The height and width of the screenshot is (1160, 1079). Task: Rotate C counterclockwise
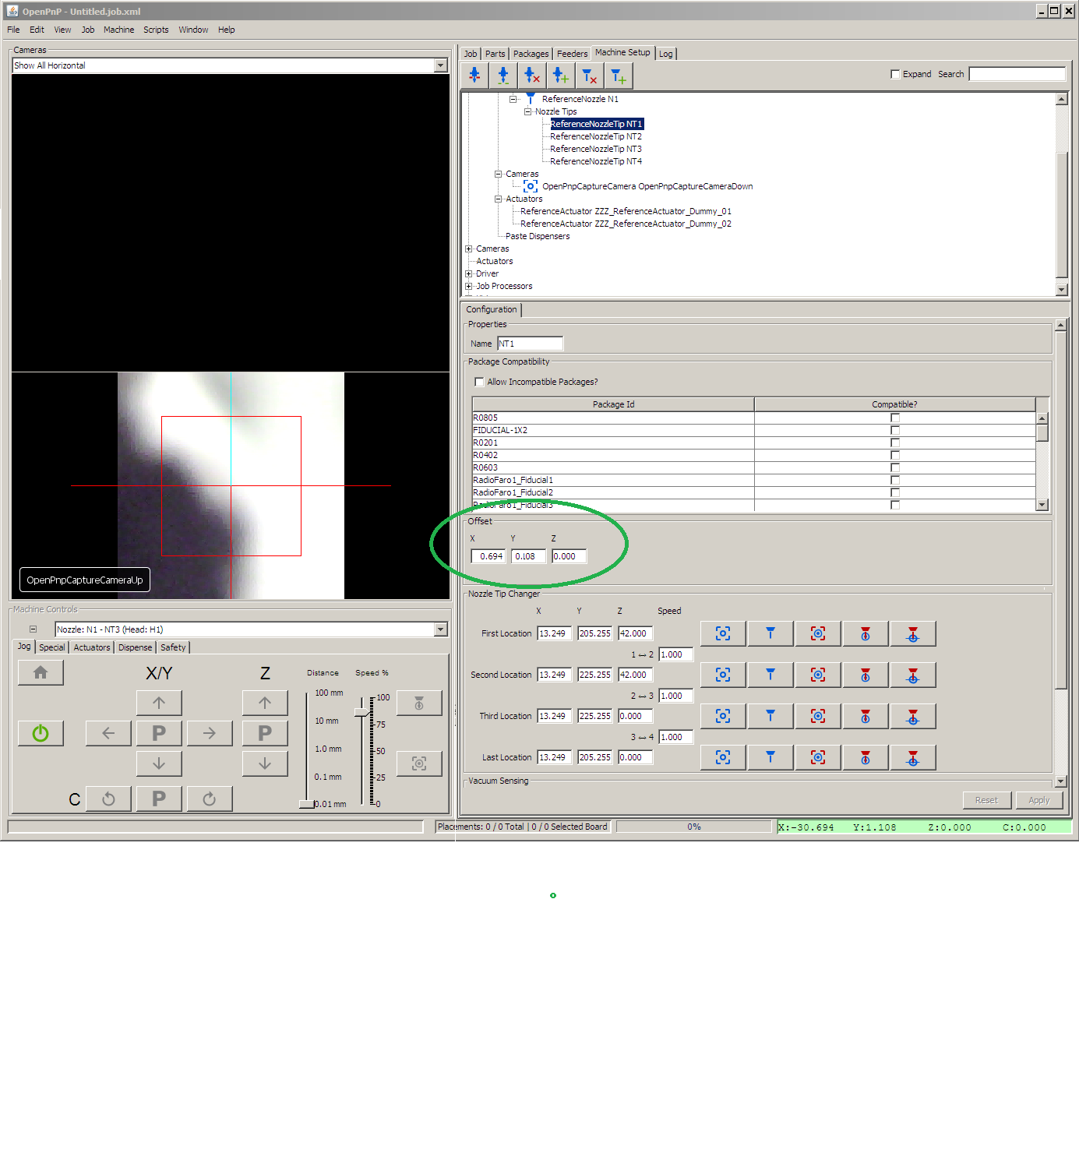[108, 799]
